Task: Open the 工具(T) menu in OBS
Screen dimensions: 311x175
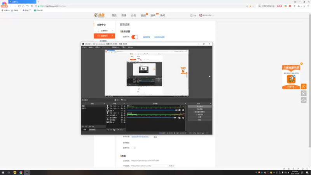Action: (124, 47)
